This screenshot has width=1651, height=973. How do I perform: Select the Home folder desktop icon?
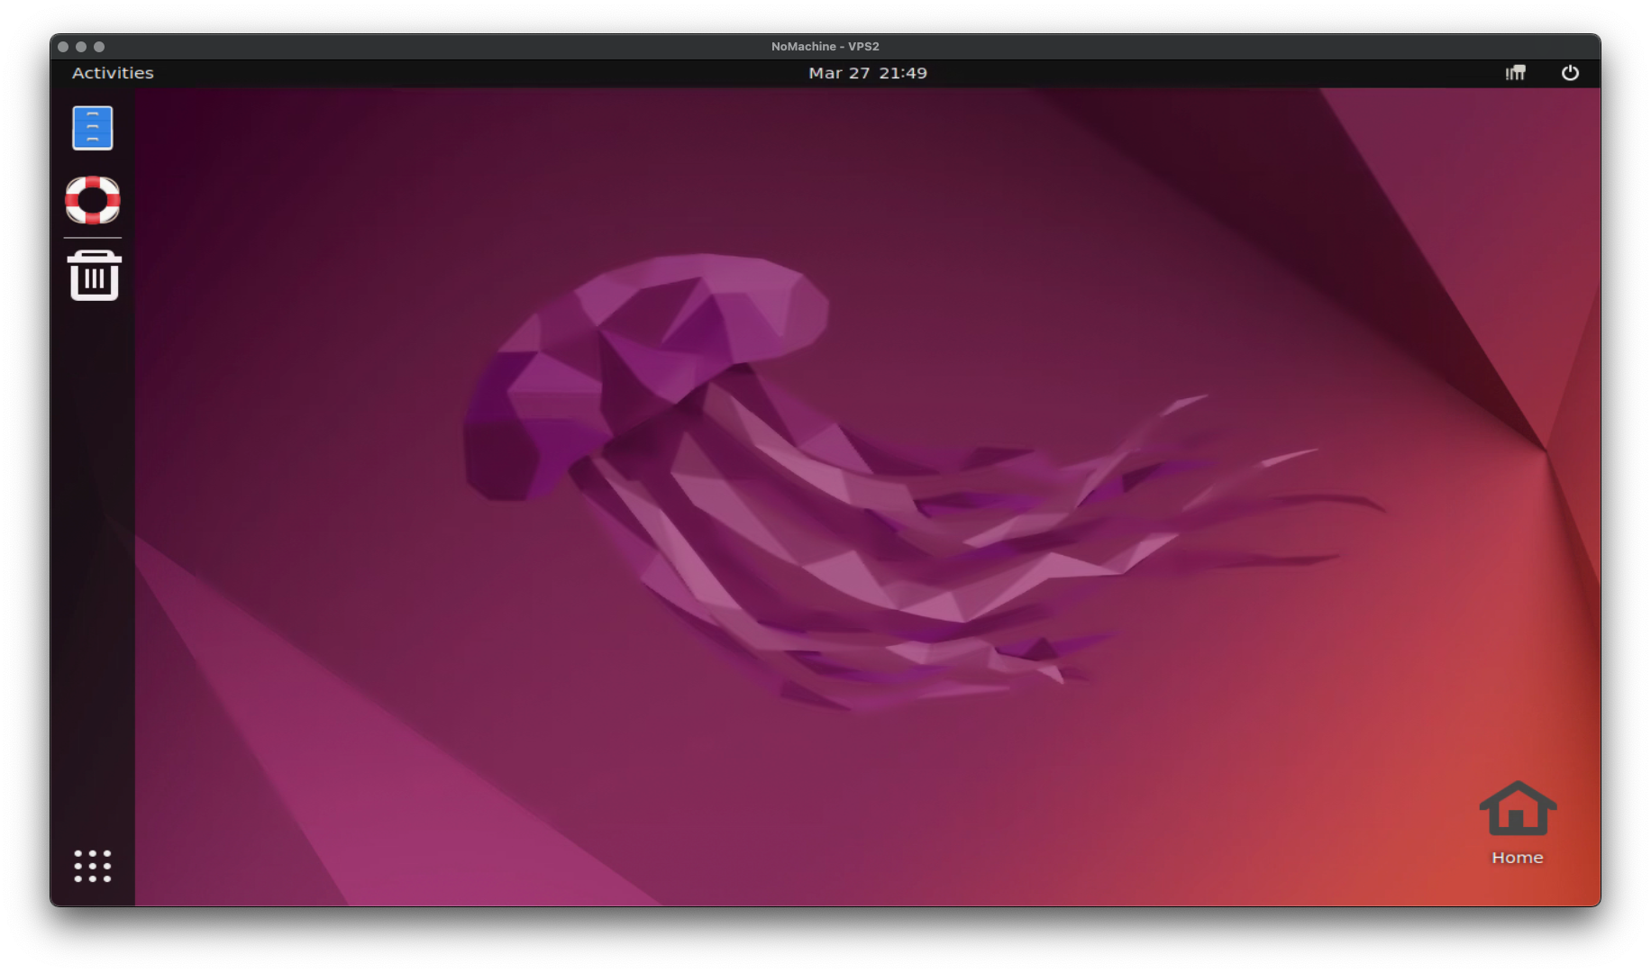[x=1518, y=823]
